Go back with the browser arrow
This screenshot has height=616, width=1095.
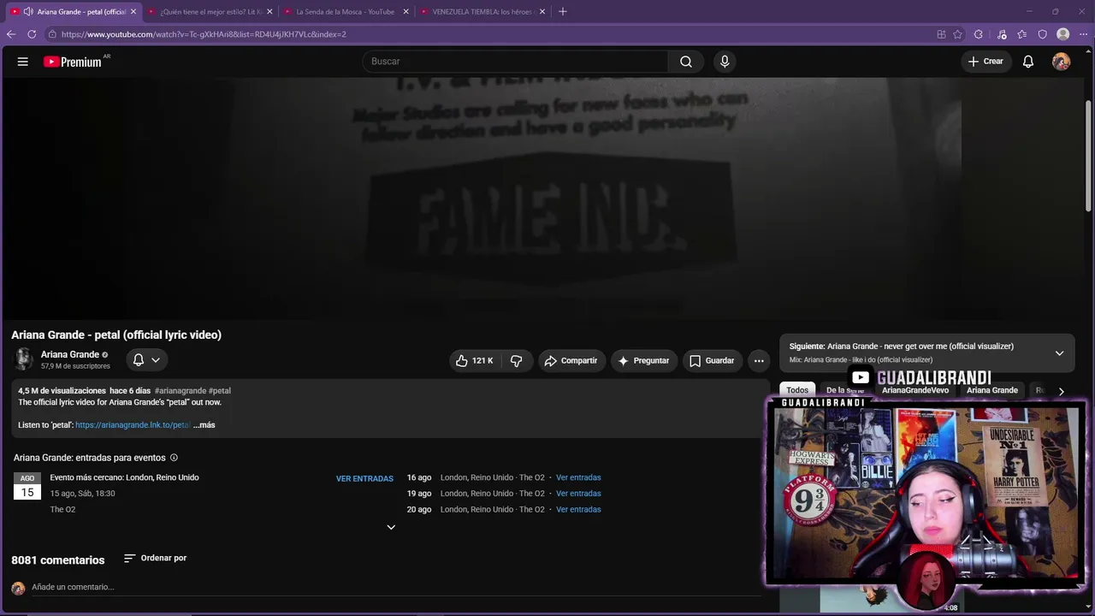coord(11,34)
